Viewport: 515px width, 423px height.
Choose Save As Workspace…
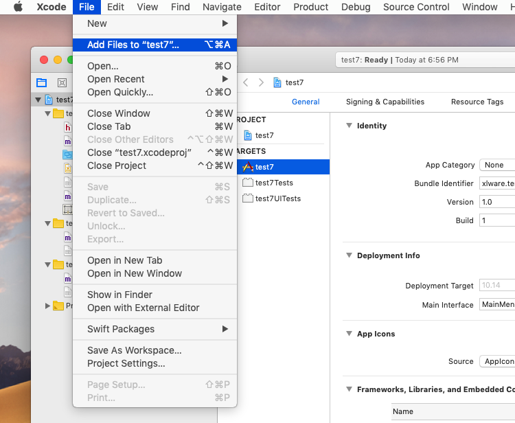point(154,350)
